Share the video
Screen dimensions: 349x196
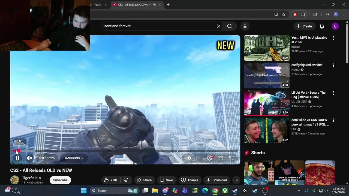(x=144, y=180)
